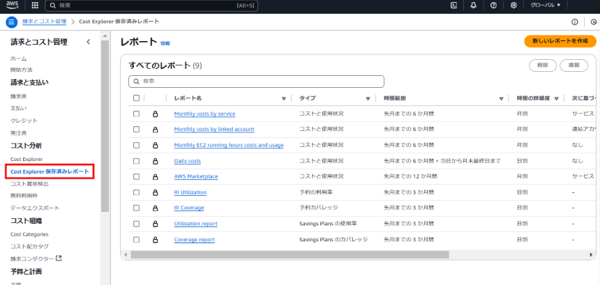Open 支払い in the side navigation
The image size is (600, 285).
click(x=18, y=109)
